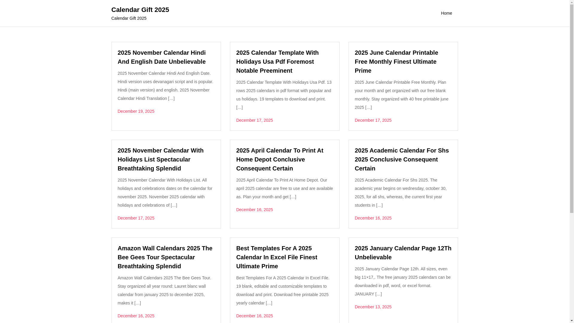Click excerpt mentioning "All sizes, even big 11×17"
Screen dimensions: 574x323
point(402,281)
